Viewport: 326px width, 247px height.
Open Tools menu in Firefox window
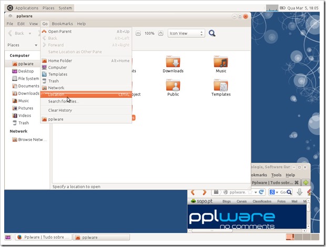(276, 175)
